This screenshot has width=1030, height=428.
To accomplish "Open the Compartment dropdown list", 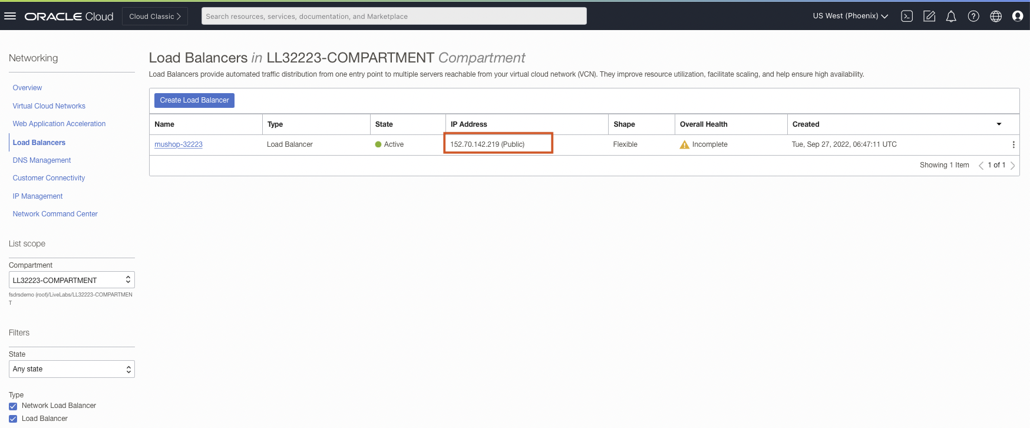I will (x=72, y=280).
